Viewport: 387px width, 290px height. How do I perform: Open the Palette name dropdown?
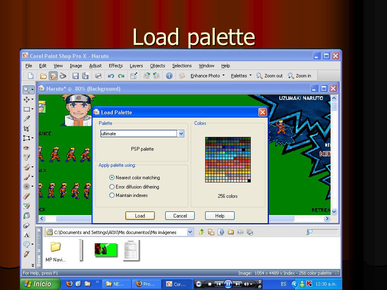pos(181,134)
